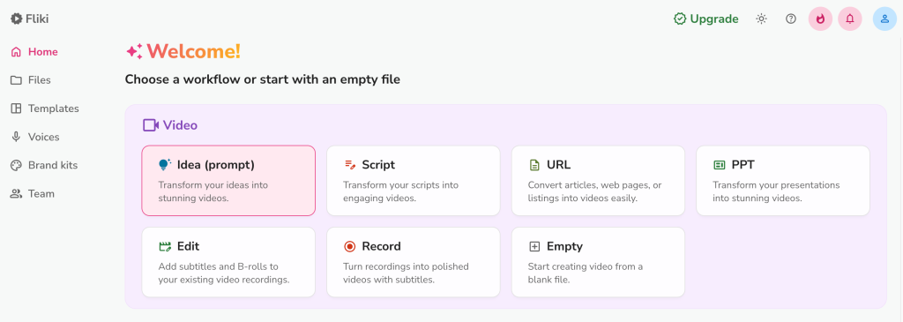Select the URL card title

click(558, 165)
